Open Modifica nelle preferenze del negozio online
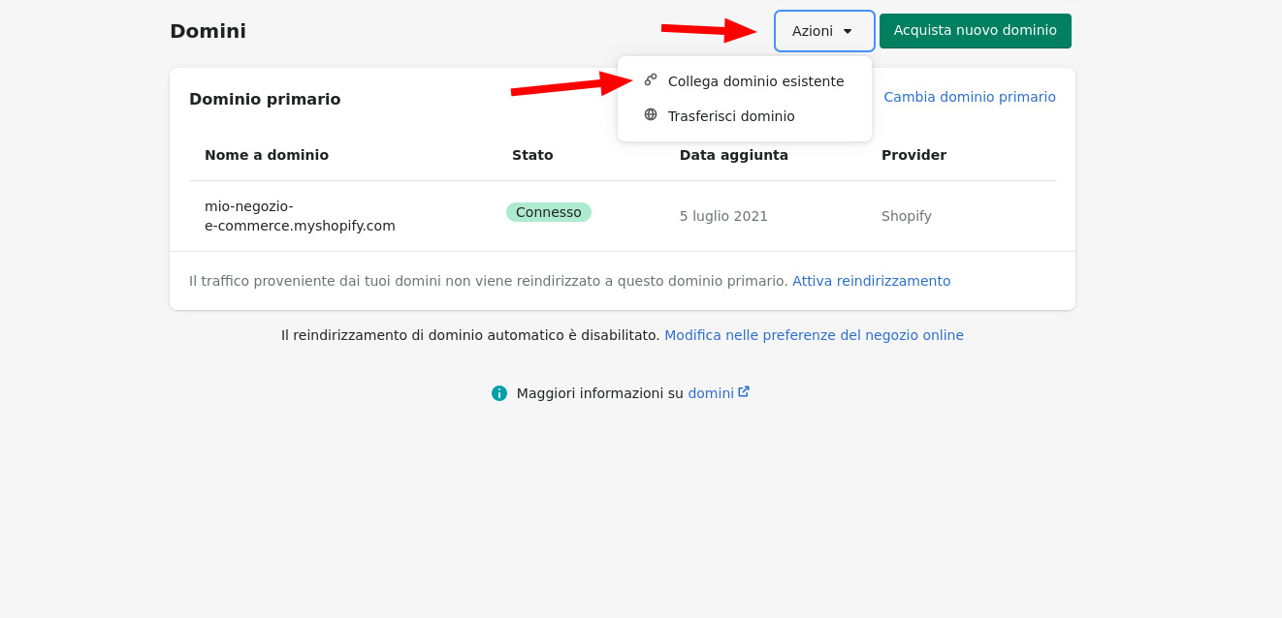The image size is (1282, 618). pos(814,335)
